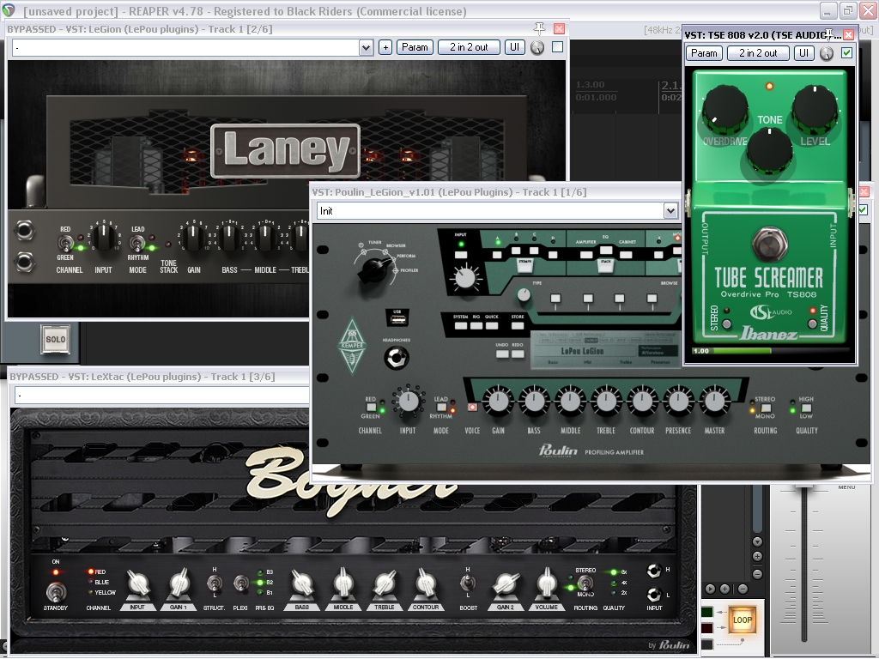Click '2 in 2 out' in TSE 808 window

coord(758,53)
